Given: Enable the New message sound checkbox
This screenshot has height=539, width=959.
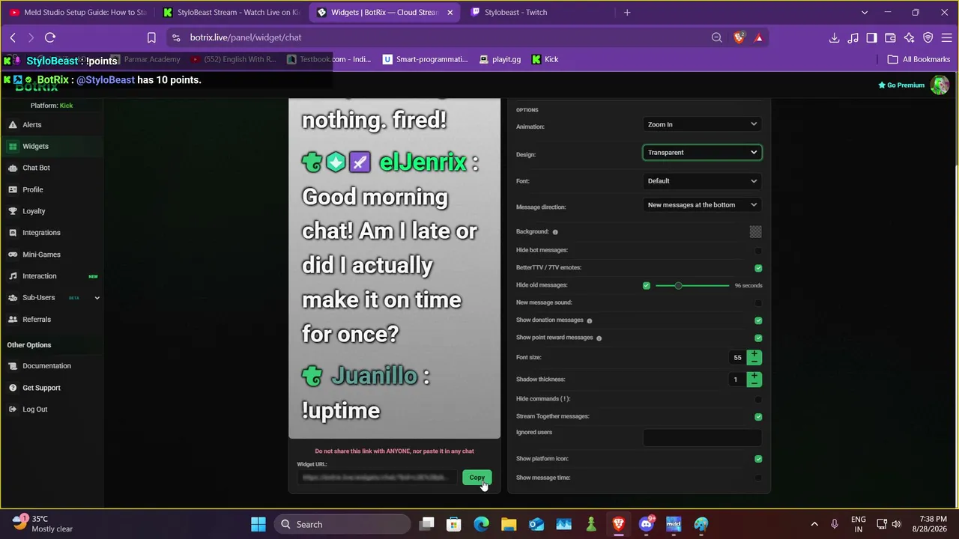Looking at the screenshot, I should pos(758,303).
